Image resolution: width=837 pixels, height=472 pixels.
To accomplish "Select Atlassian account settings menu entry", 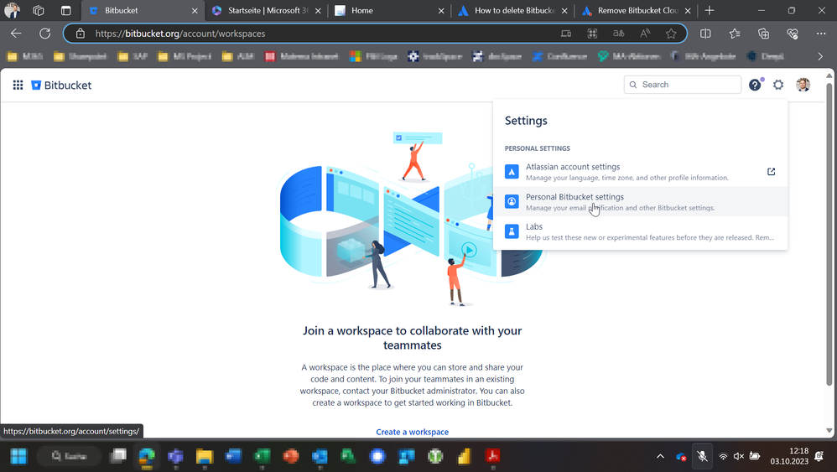I will tap(640, 172).
